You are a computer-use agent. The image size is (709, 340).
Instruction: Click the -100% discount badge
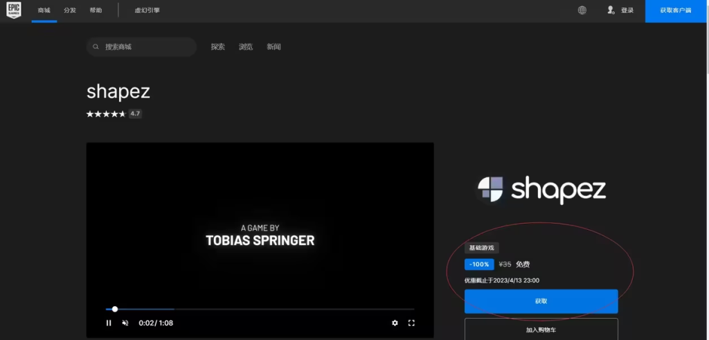479,265
